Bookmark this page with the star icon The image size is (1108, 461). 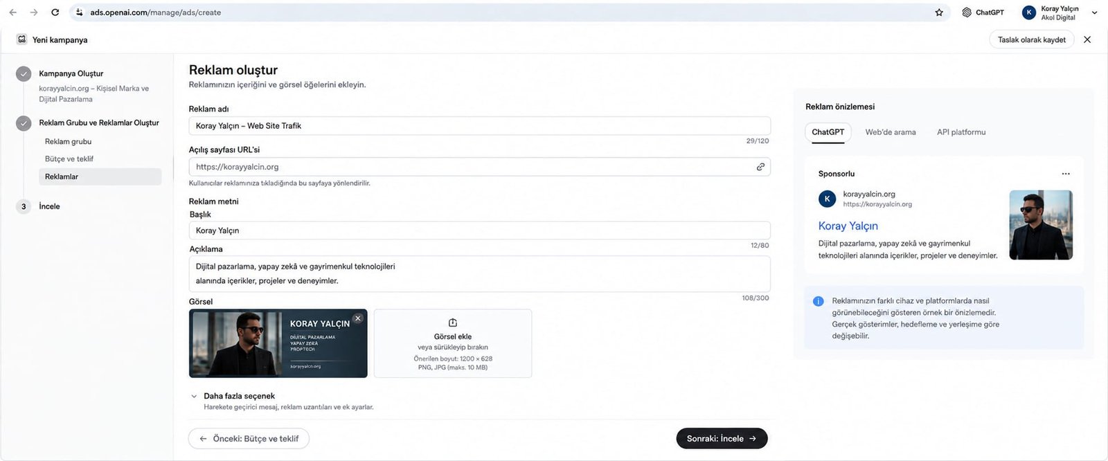[939, 12]
